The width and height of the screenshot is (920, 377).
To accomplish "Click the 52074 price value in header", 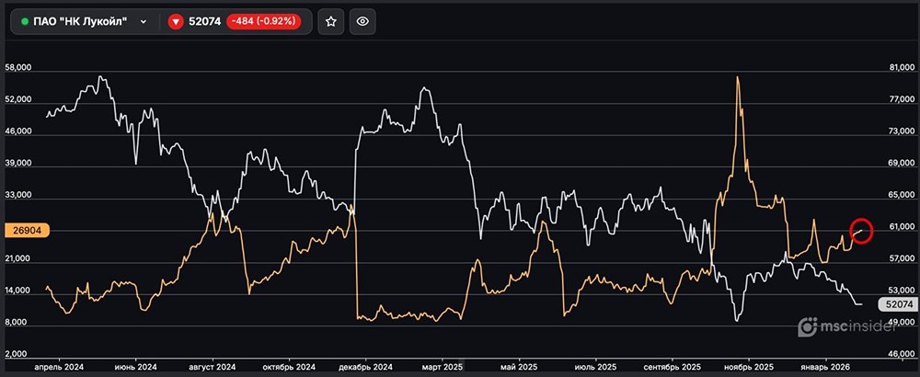I will pyautogui.click(x=204, y=22).
